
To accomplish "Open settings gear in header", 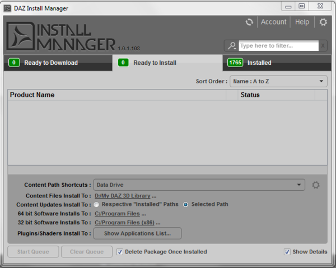I will click(323, 22).
